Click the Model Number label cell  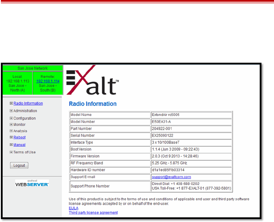pos(110,122)
